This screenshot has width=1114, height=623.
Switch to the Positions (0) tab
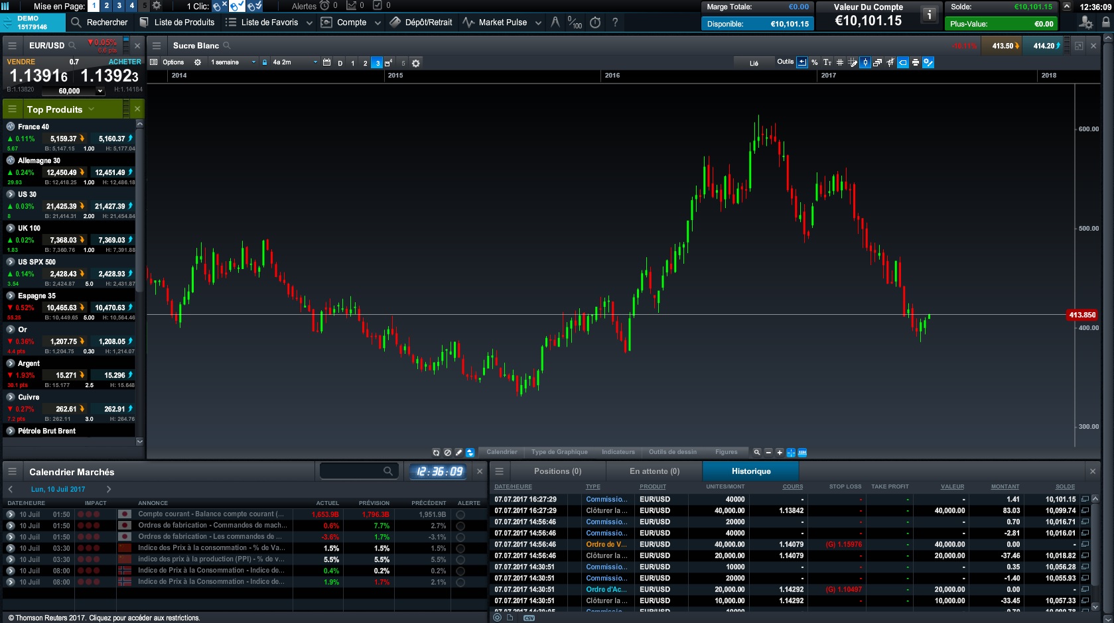click(557, 471)
